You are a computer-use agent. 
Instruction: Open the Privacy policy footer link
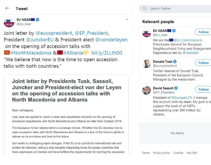[161, 153]
